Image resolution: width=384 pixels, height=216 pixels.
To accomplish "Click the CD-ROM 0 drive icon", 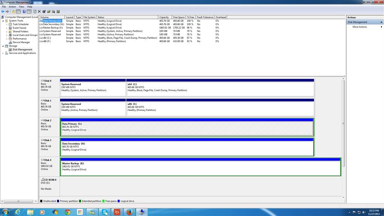I will (x=42, y=180).
